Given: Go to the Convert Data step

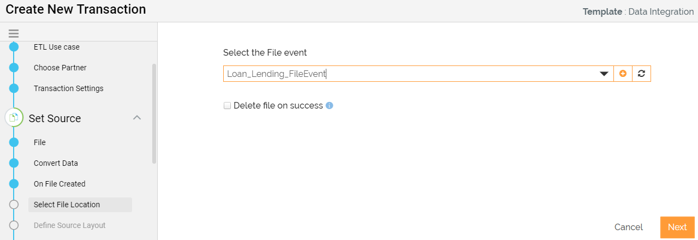Looking at the screenshot, I should (56, 163).
